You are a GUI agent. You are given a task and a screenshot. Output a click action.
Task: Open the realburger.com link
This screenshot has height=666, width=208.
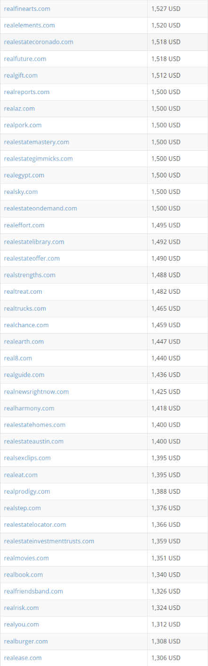[25, 641]
